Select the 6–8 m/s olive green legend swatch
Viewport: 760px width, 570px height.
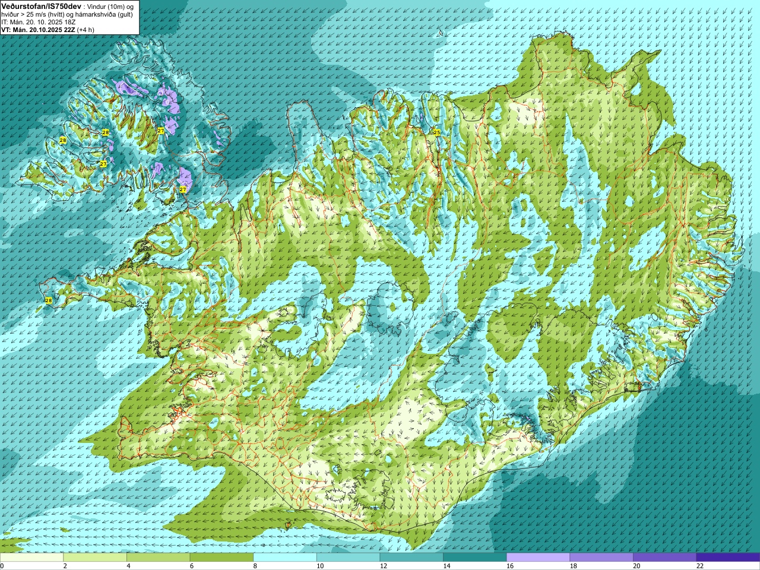[221, 558]
